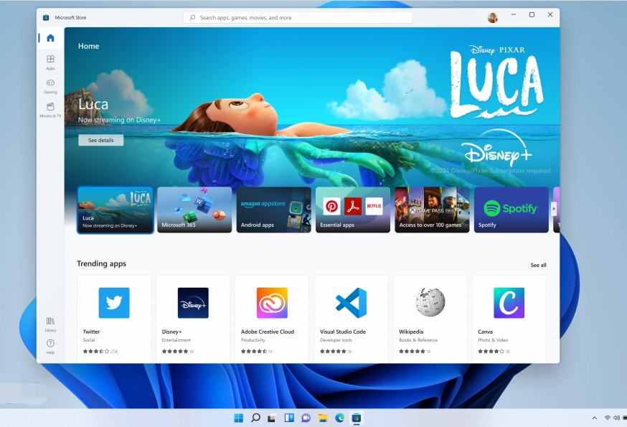Image resolution: width=627 pixels, height=427 pixels.
Task: Open Task View on the taskbar
Action: 272,418
